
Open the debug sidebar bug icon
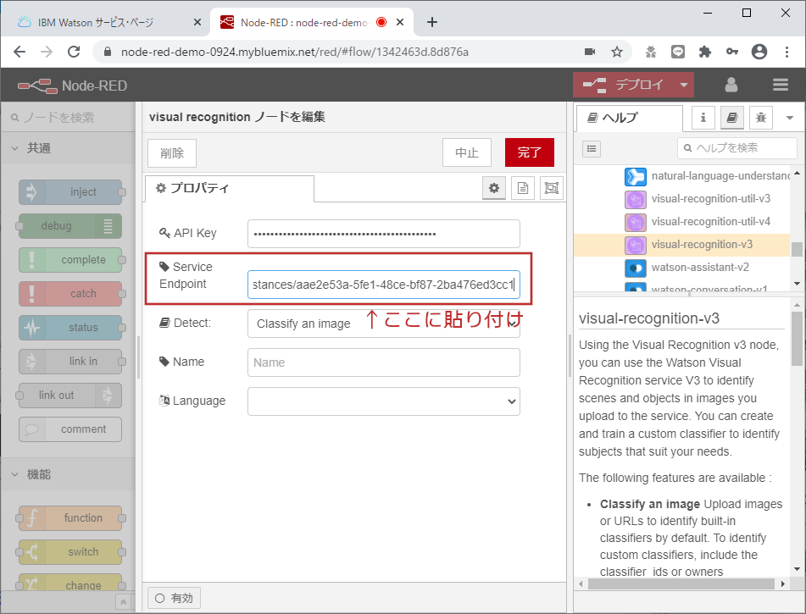(759, 117)
